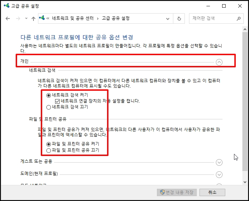Screen dimensions: 249x201
Task: Refresh the page with the refresh icon
Action: tap(179, 18)
